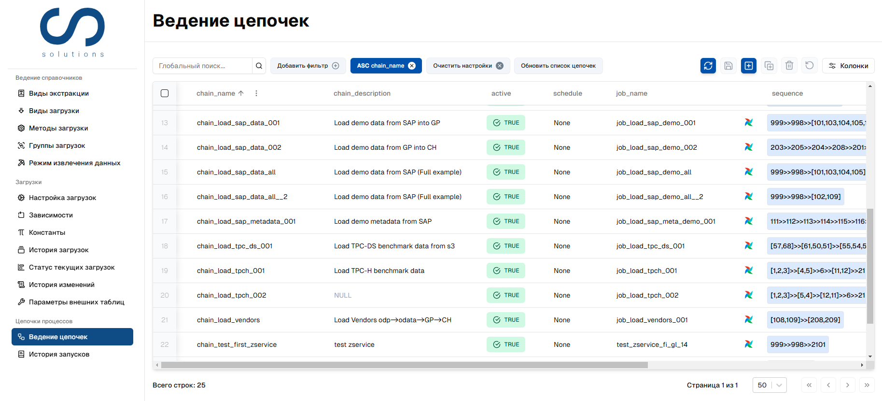Tick the select-all checkbox in table header
The height and width of the screenshot is (401, 882).
165,93
